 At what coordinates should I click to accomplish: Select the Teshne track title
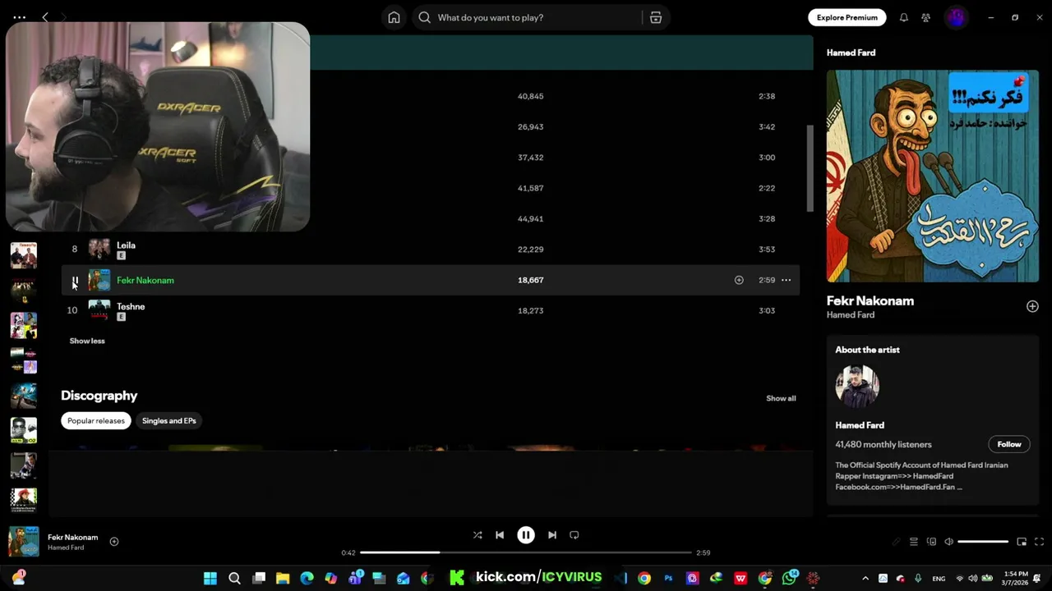click(131, 306)
